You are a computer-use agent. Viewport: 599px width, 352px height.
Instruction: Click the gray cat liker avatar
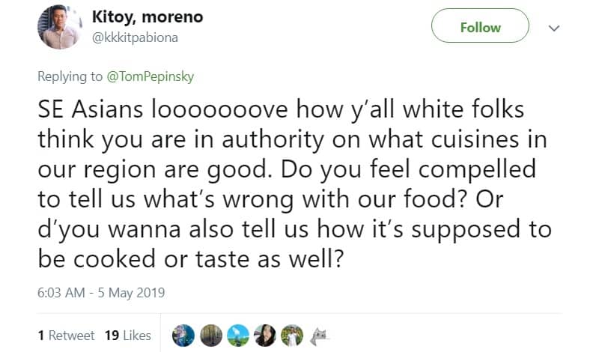(x=320, y=336)
